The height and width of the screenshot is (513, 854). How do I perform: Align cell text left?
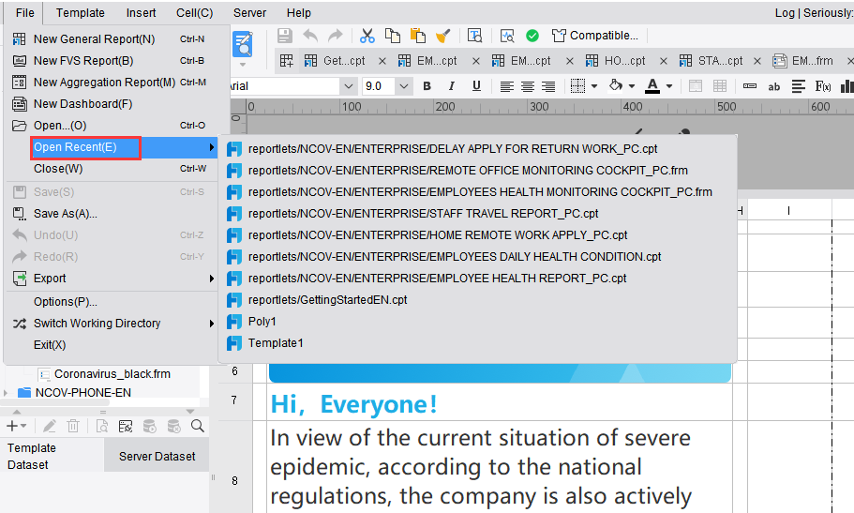click(x=506, y=86)
